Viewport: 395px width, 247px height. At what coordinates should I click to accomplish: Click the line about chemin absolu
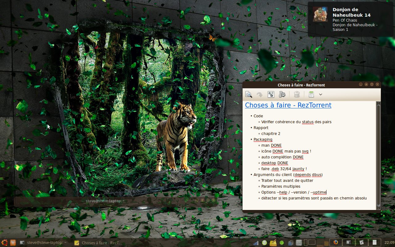click(x=314, y=198)
